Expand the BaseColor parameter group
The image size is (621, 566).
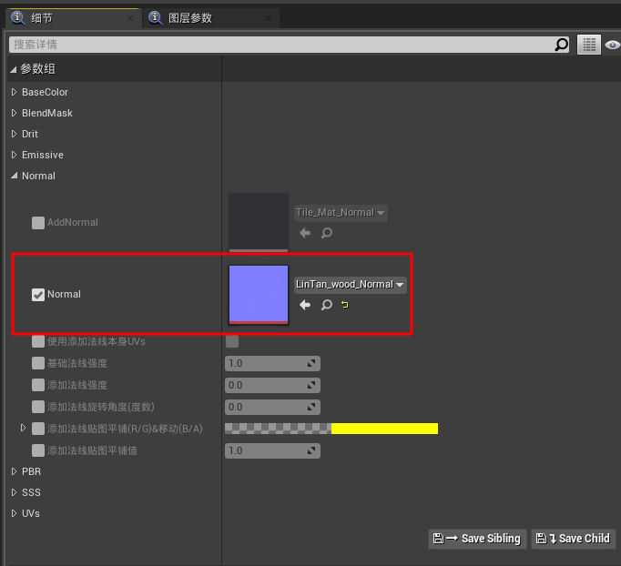[14, 92]
